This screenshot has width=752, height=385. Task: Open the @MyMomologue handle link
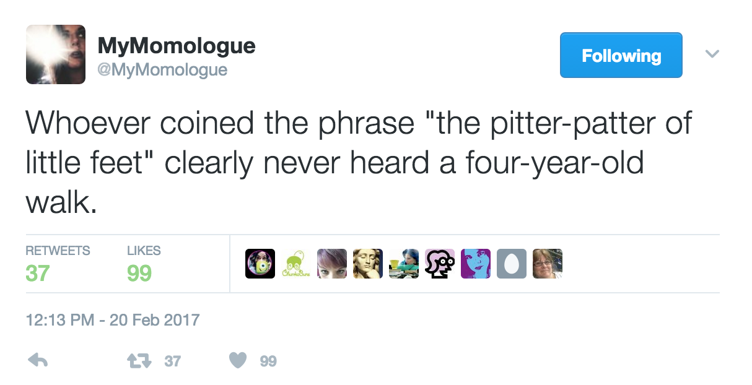[x=162, y=69]
